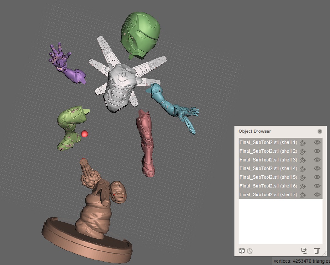Click the Object Browser resize grip corner
Screen dimensions: 330x265
pos(325,254)
